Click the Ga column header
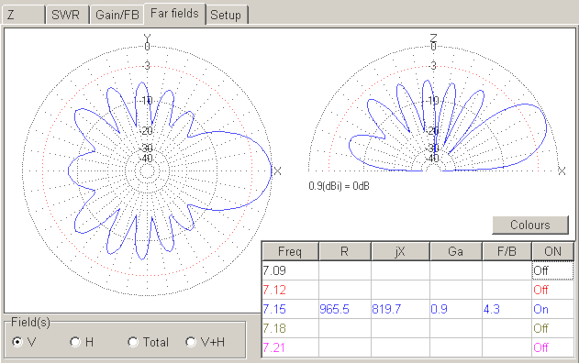This screenshot has height=363, width=579. 456,251
